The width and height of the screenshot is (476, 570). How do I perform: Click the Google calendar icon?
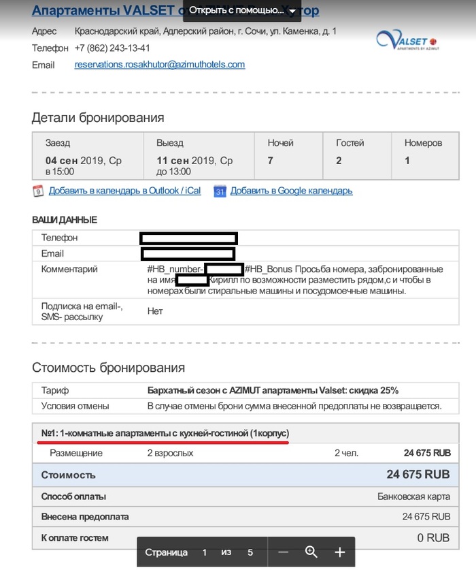220,191
